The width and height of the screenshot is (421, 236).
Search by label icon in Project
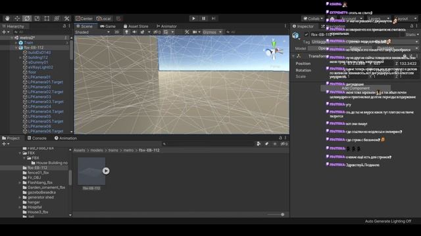pos(266,144)
